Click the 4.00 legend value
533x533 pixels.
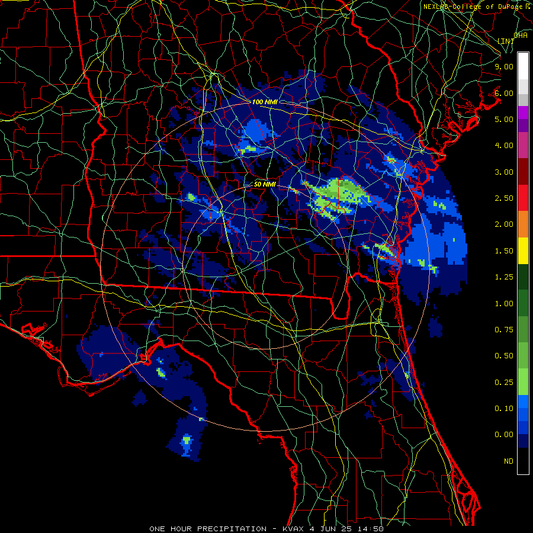(504, 146)
